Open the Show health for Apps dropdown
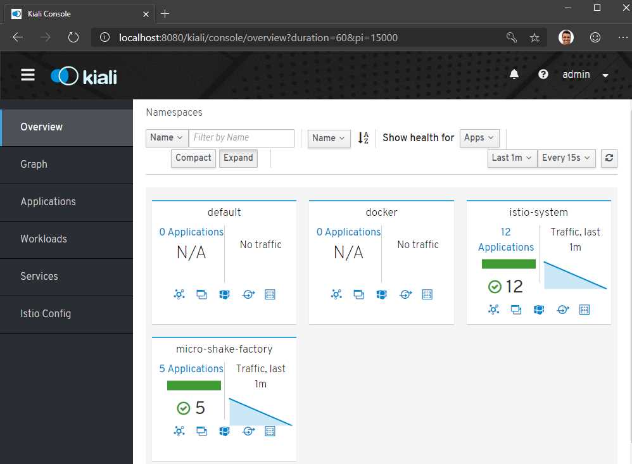 [479, 137]
